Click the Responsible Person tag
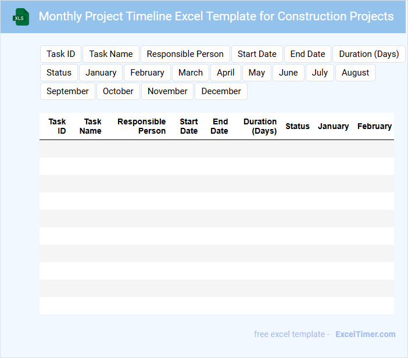Image resolution: width=408 pixels, height=358 pixels. [185, 54]
